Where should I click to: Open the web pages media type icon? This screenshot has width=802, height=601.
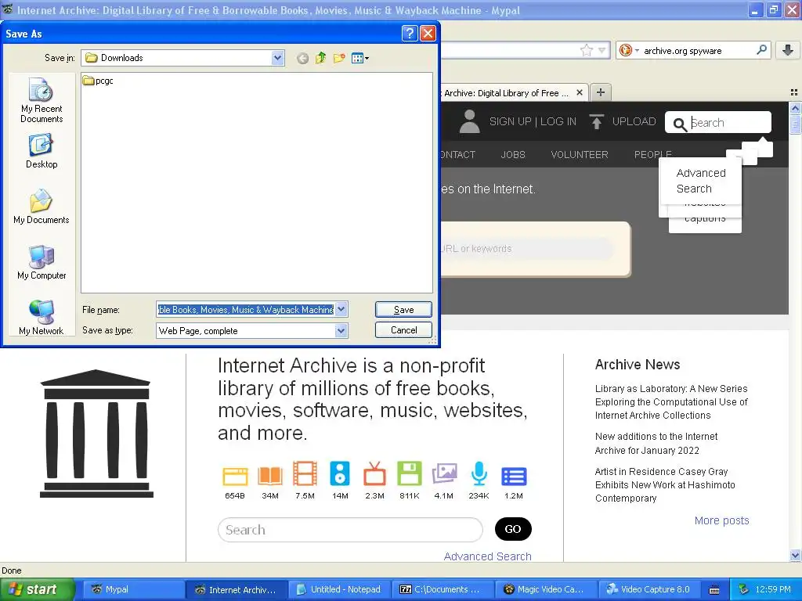pos(235,476)
